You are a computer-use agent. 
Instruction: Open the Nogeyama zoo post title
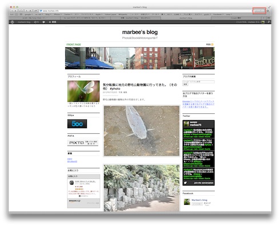click(140, 86)
